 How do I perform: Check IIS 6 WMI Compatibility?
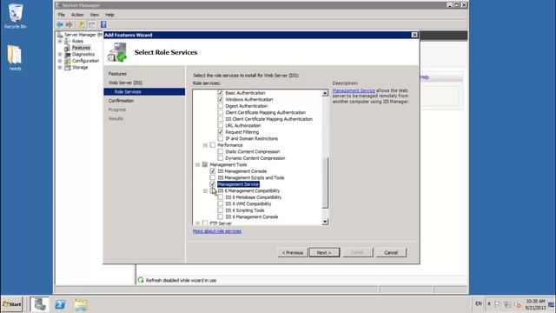(220, 203)
